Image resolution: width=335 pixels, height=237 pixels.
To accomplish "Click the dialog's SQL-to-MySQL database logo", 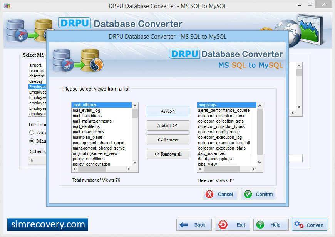I will pyautogui.click(x=78, y=60).
